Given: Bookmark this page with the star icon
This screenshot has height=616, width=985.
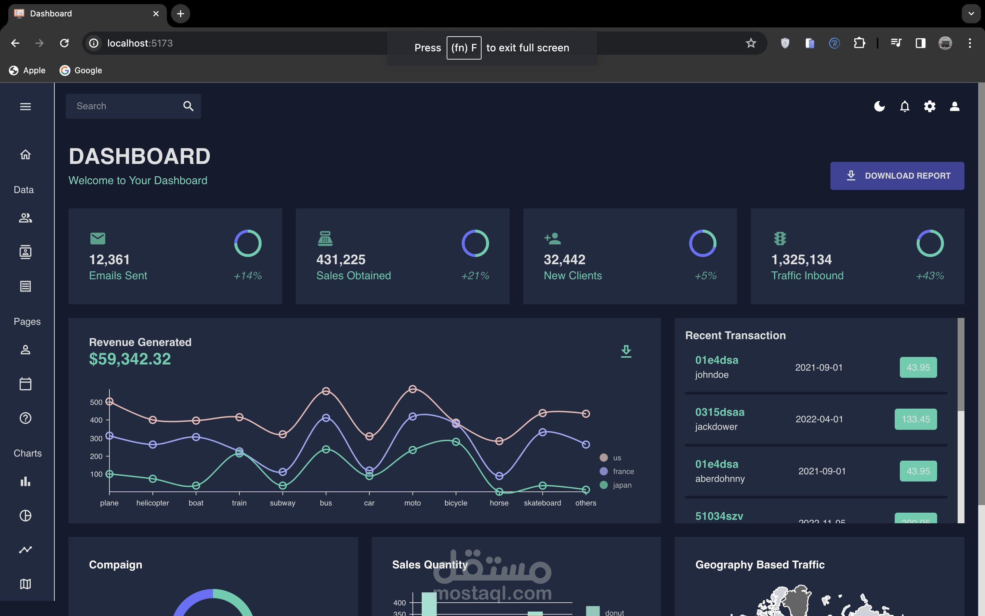Looking at the screenshot, I should click(x=751, y=43).
